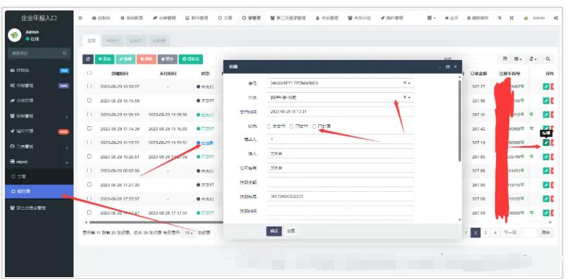Image resolution: width=568 pixels, height=279 pixels.
Task: Click the green edit icon for the 327.88 order
Action: pos(546,171)
